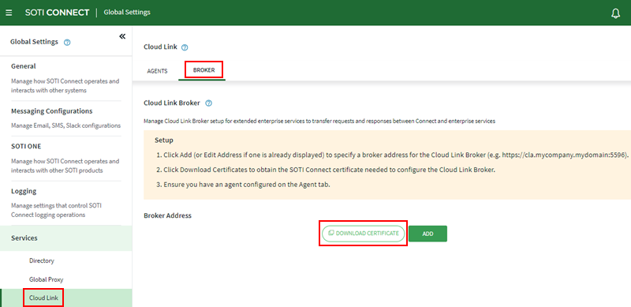Open the SOTI ONE settings section
The height and width of the screenshot is (307, 631).
(x=26, y=146)
